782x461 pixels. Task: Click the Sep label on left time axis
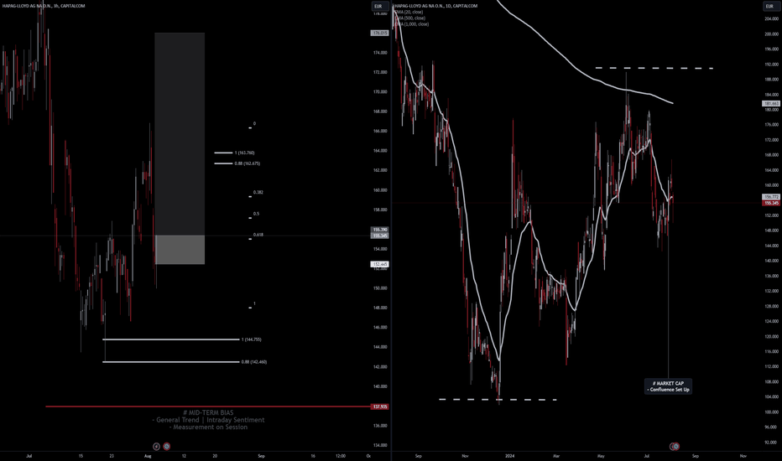(261, 455)
